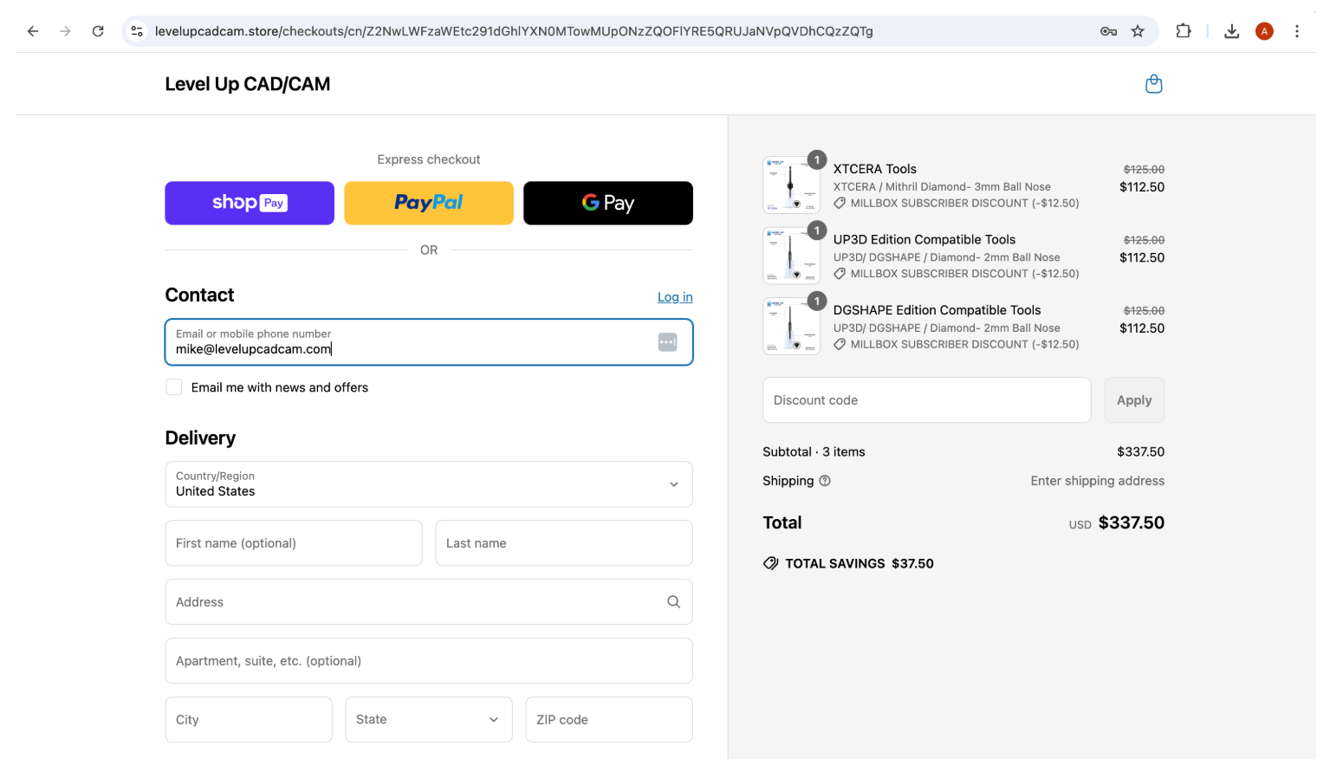Open the Chrome three-dot menu
The image size is (1343, 759).
[1297, 31]
